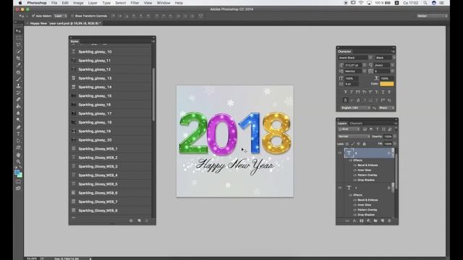Open the workspace switcher dropdown

pos(432,16)
